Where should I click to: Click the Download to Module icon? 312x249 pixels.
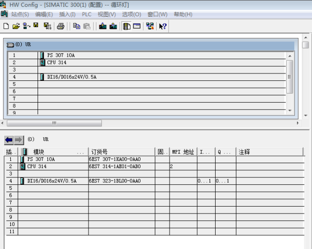click(x=103, y=26)
